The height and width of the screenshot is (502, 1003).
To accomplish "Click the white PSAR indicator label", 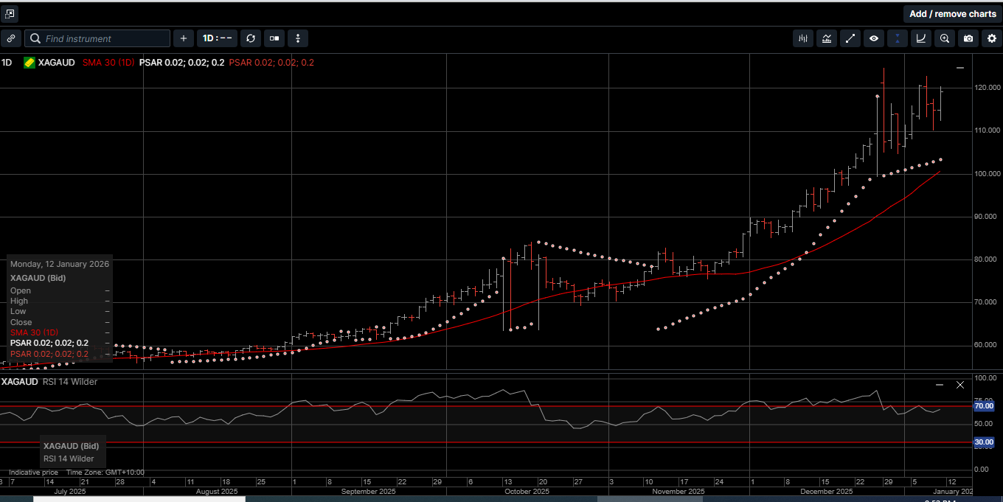I will coord(181,63).
